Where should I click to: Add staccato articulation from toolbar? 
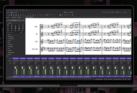coord(57,15)
